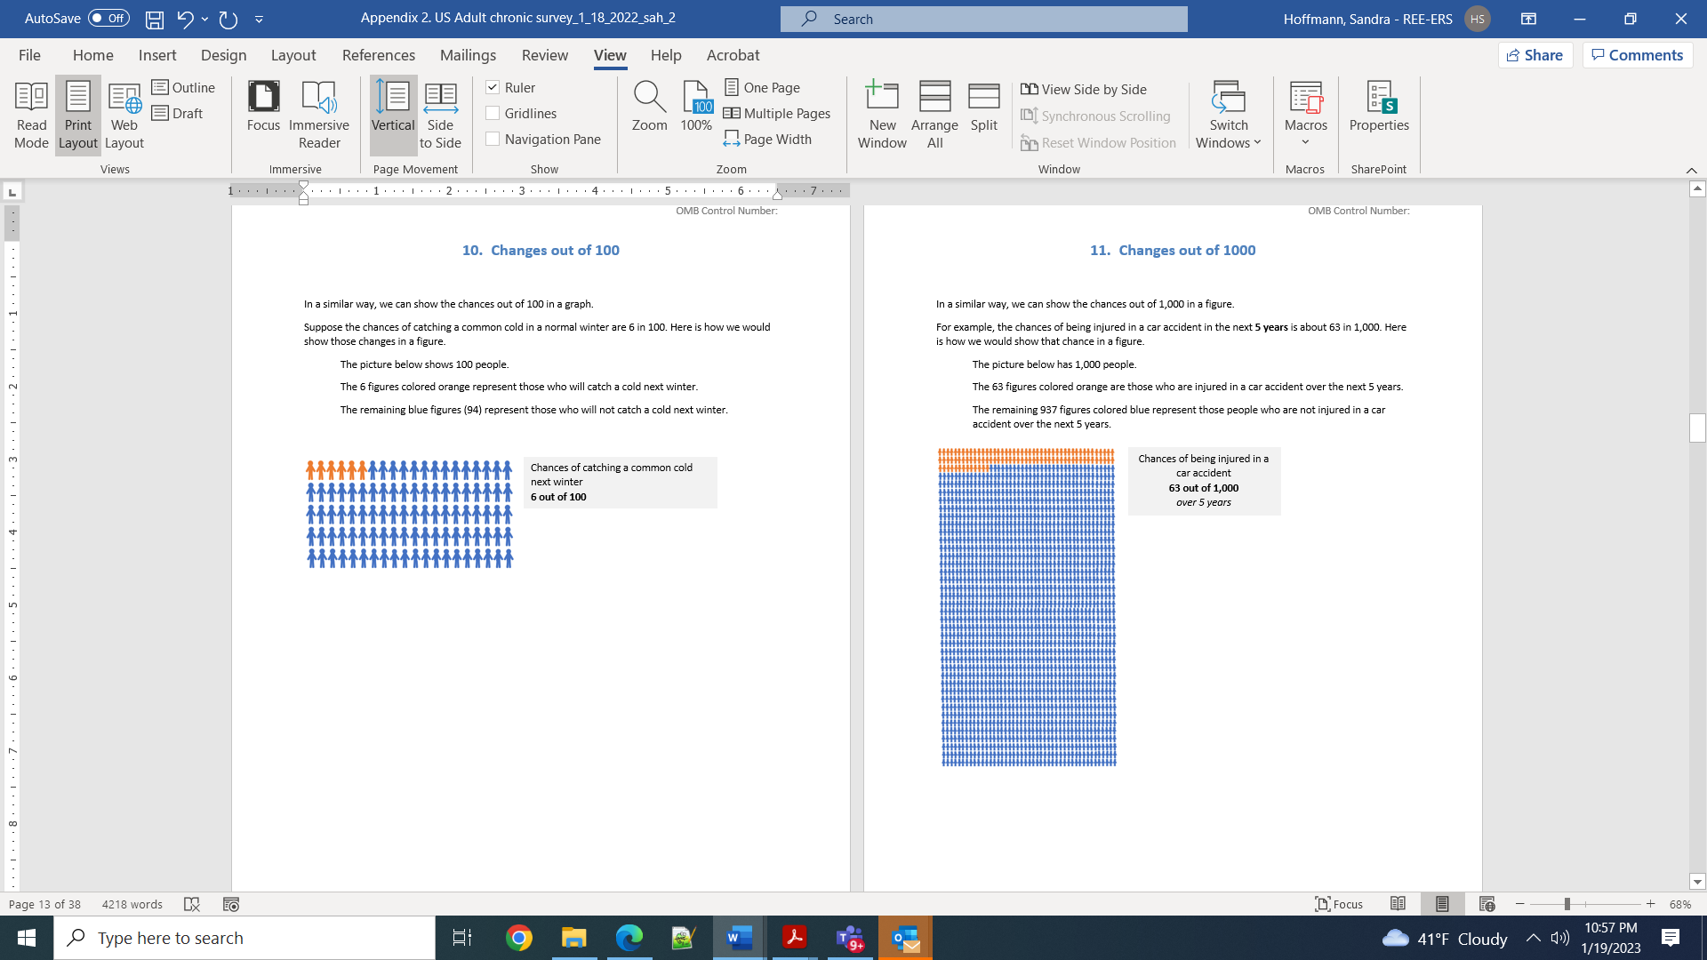
Task: Toggle AutoSave switch
Action: 108,18
